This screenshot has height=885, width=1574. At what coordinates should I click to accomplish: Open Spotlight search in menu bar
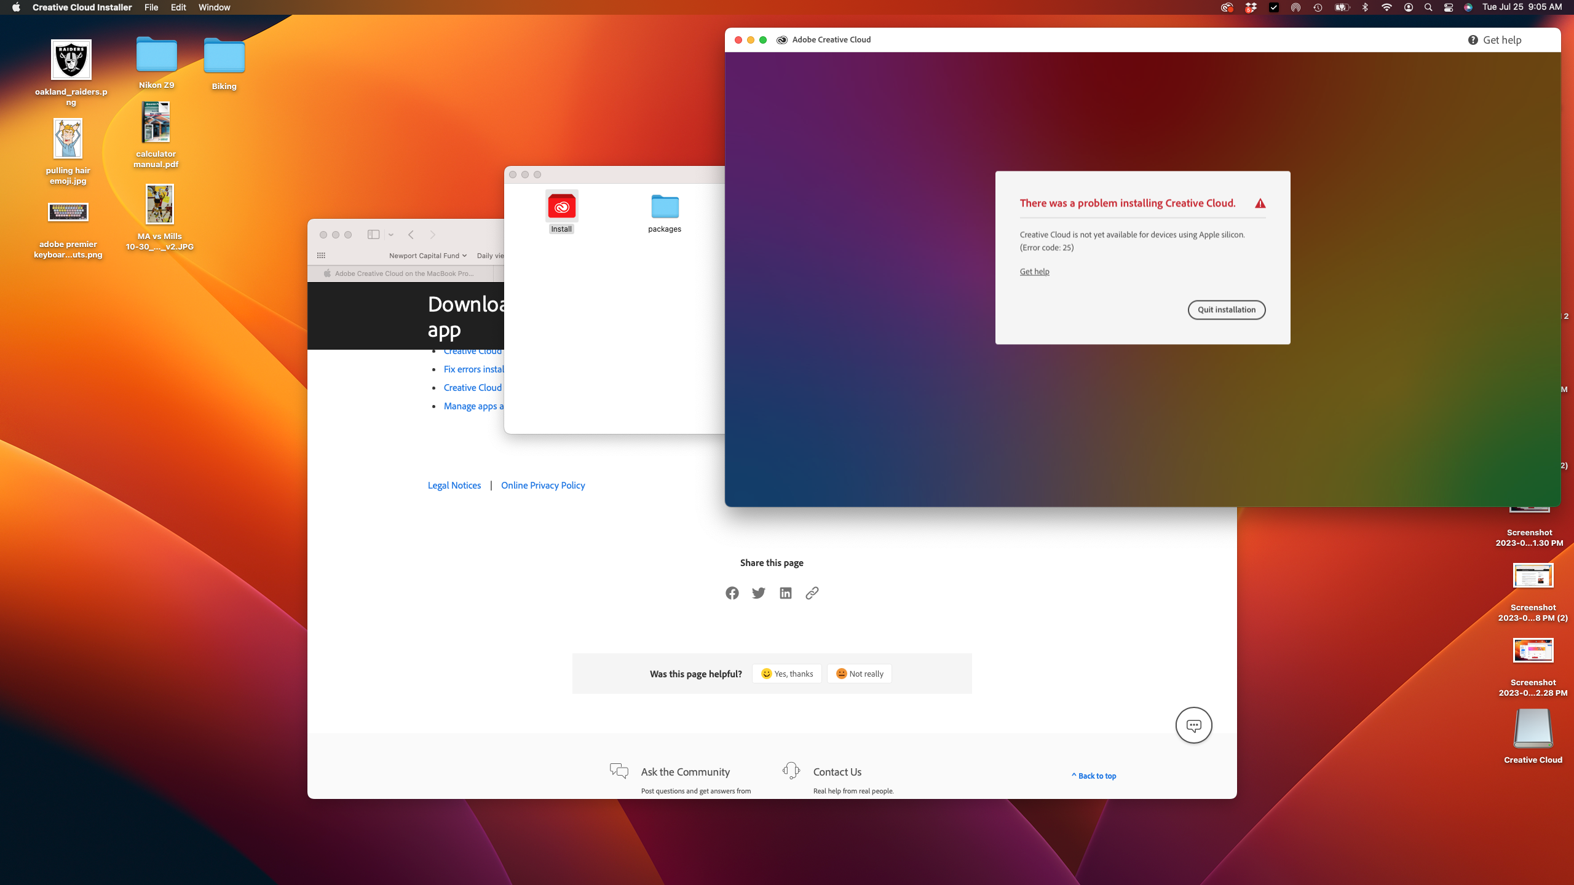(1428, 7)
